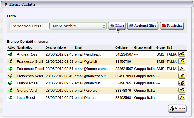Sort contacts by Nominativo column header
Screen dimensions: 194x118
click(x=24, y=48)
